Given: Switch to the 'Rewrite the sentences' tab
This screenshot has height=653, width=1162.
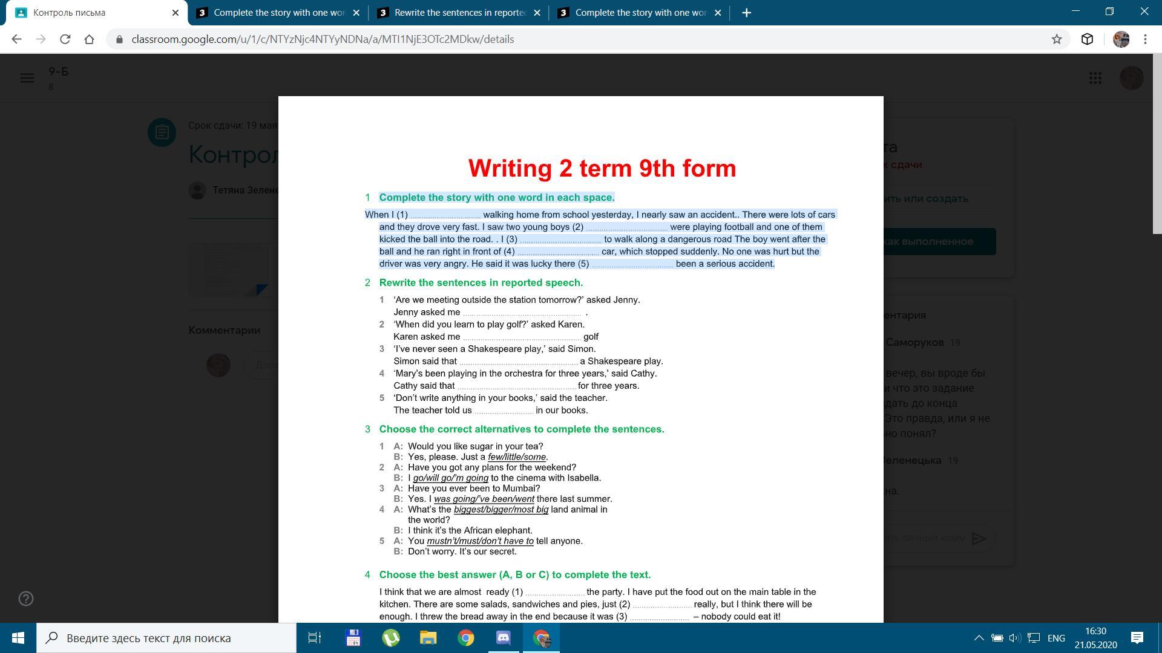Looking at the screenshot, I should tap(459, 13).
